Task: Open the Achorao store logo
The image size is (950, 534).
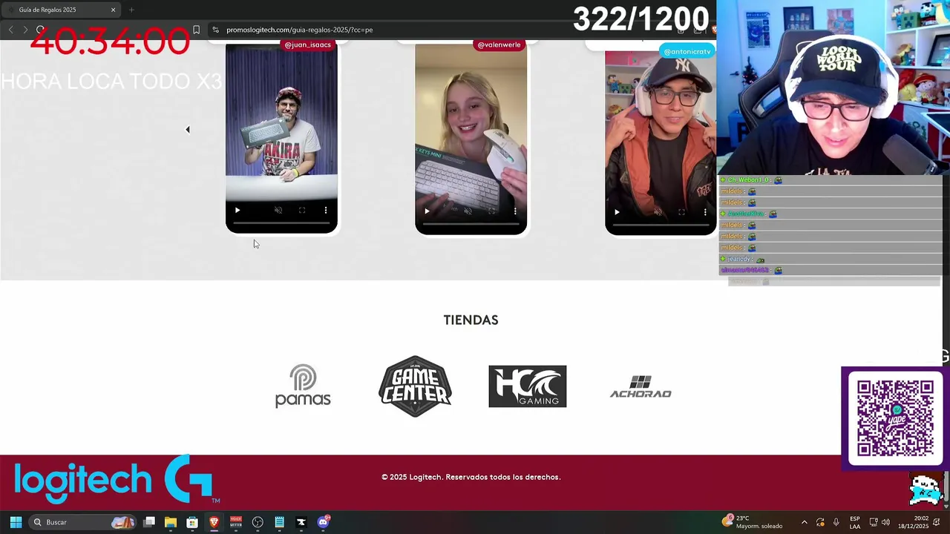Action: tap(641, 386)
